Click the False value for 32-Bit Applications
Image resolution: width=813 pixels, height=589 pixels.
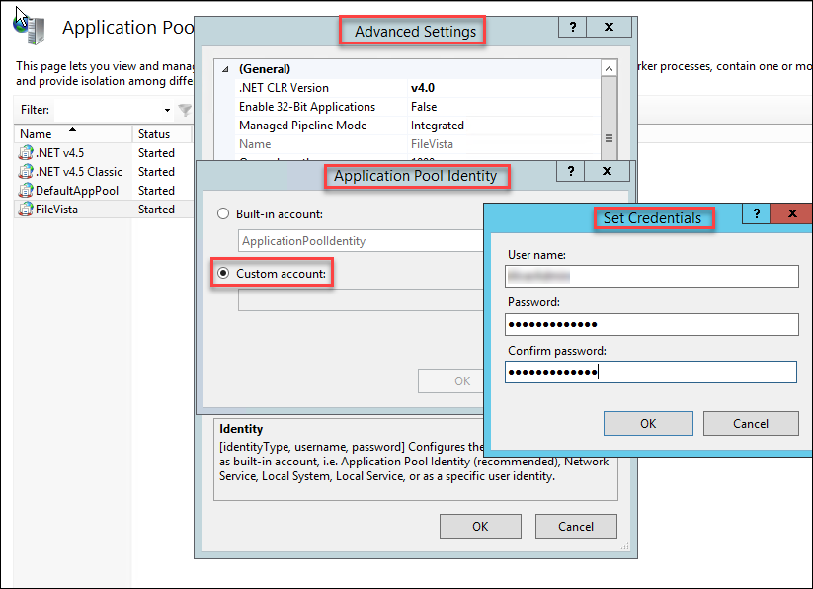click(424, 107)
